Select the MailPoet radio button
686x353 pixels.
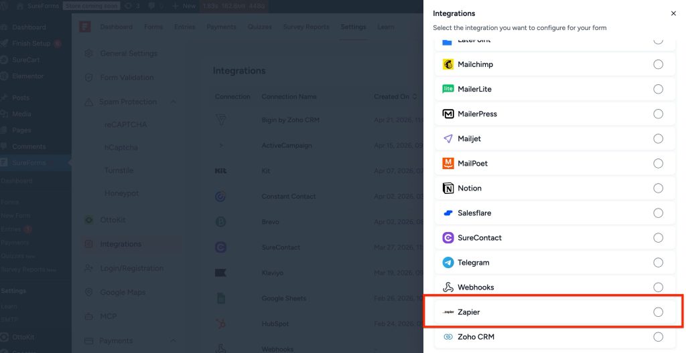point(658,163)
